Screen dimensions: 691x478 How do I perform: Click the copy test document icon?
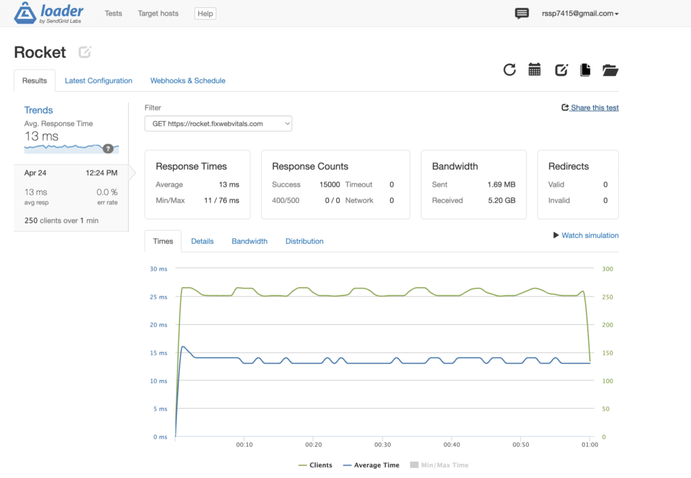click(585, 69)
